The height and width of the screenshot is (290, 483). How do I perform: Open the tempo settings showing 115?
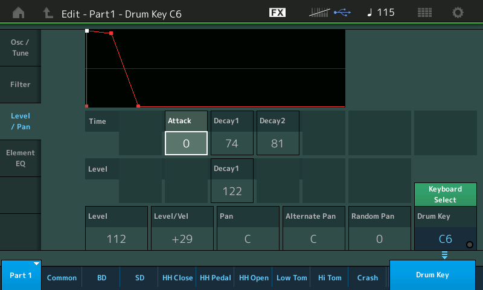pos(380,13)
